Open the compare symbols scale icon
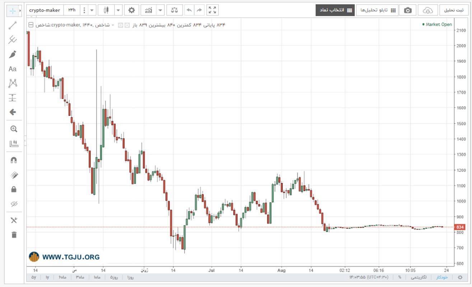The image size is (472, 287). tap(174, 10)
